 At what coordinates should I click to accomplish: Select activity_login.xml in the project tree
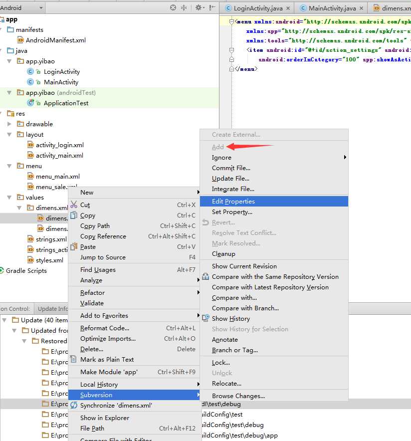pos(59,145)
